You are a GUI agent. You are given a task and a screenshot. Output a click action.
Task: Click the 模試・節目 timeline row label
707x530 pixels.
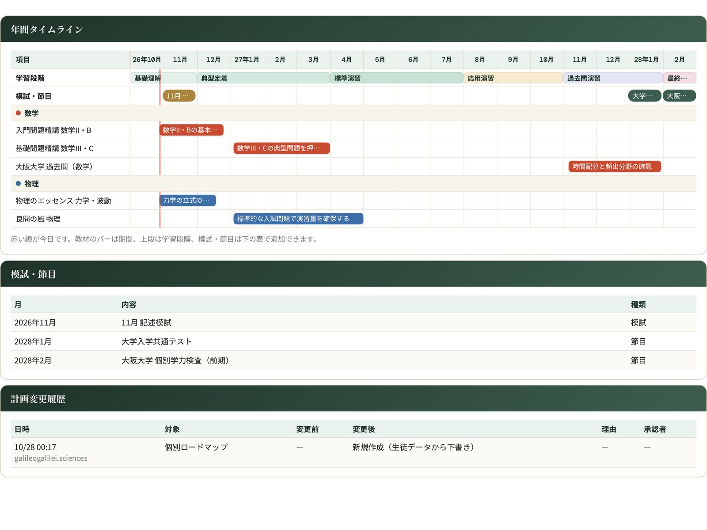coord(34,96)
